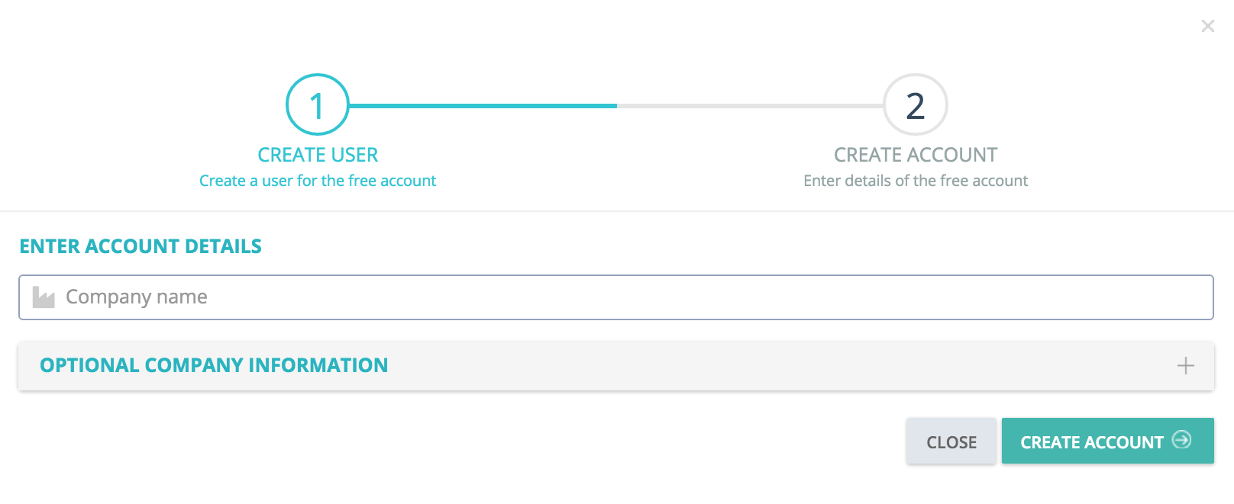Click "Create a user for the free account" subtitle
Screen dimensions: 1234x504
click(x=318, y=181)
